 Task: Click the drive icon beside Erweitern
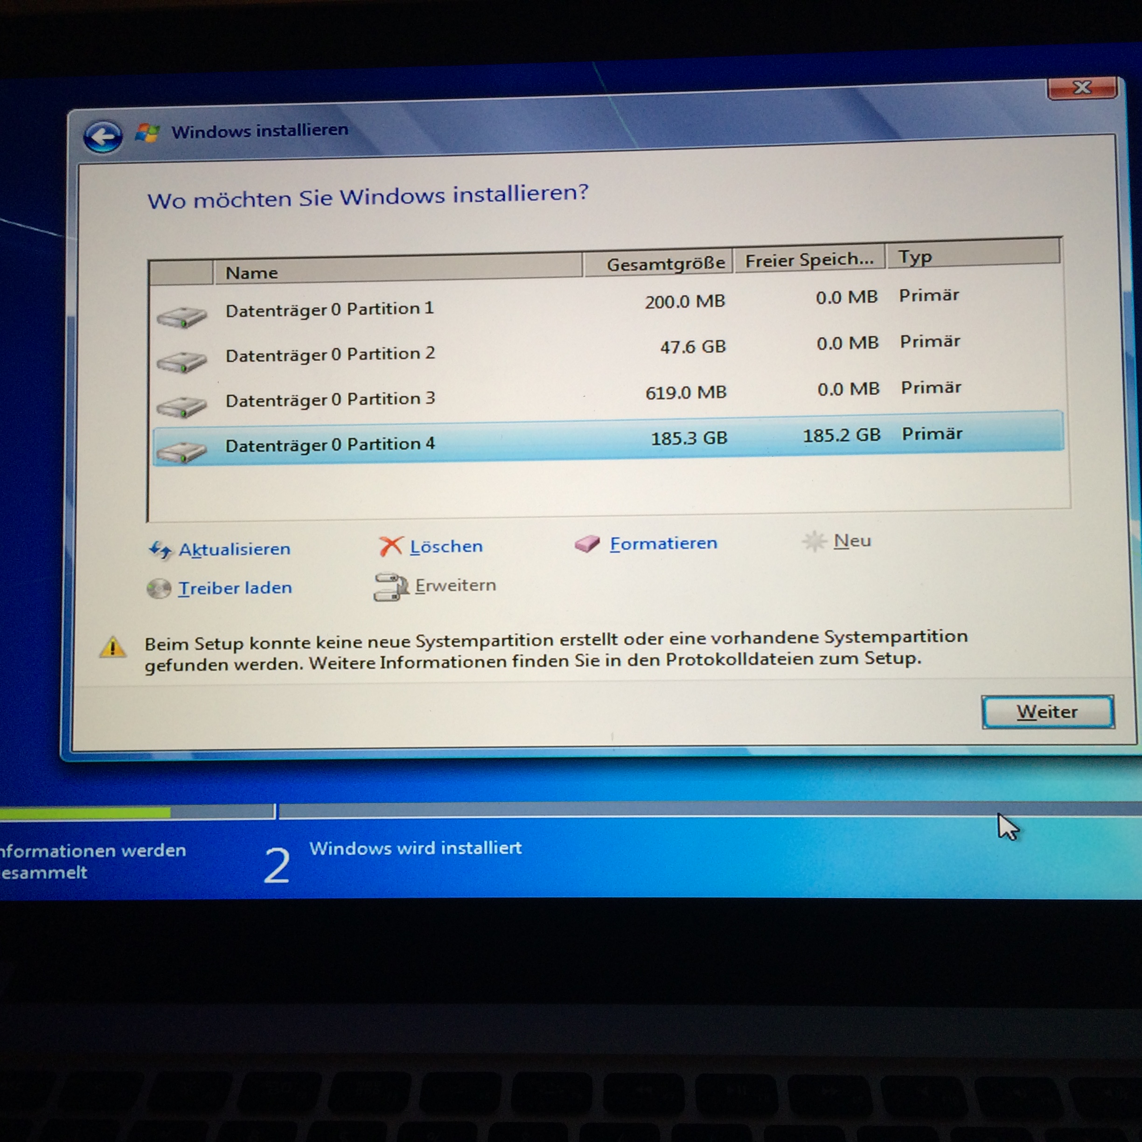[390, 587]
